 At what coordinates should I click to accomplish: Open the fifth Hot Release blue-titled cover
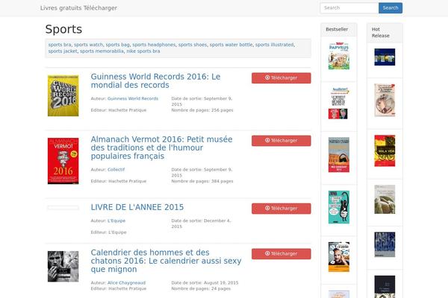tap(385, 244)
